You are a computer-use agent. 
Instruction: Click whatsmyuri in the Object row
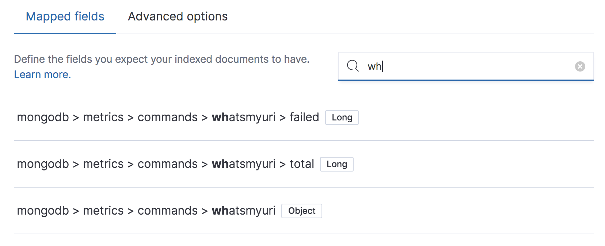[x=244, y=211]
